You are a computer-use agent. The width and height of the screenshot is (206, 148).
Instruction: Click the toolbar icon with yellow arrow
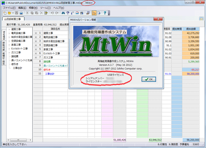coord(46,13)
